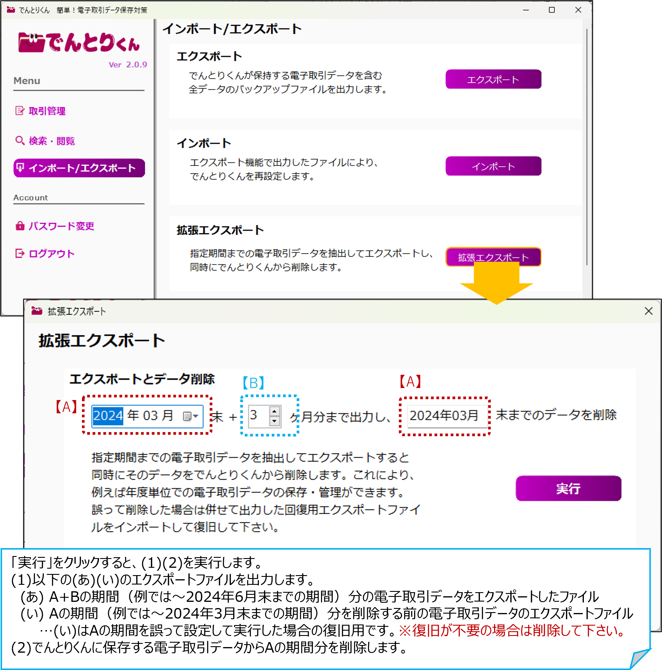The image size is (662, 670).
Task: Click the エクスポートとデータ削除 heading
Action: tap(142, 379)
